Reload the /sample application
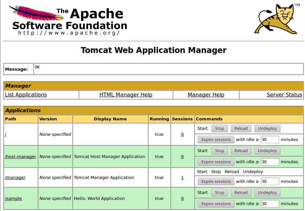The width and height of the screenshot is (305, 211). pyautogui.click(x=241, y=193)
